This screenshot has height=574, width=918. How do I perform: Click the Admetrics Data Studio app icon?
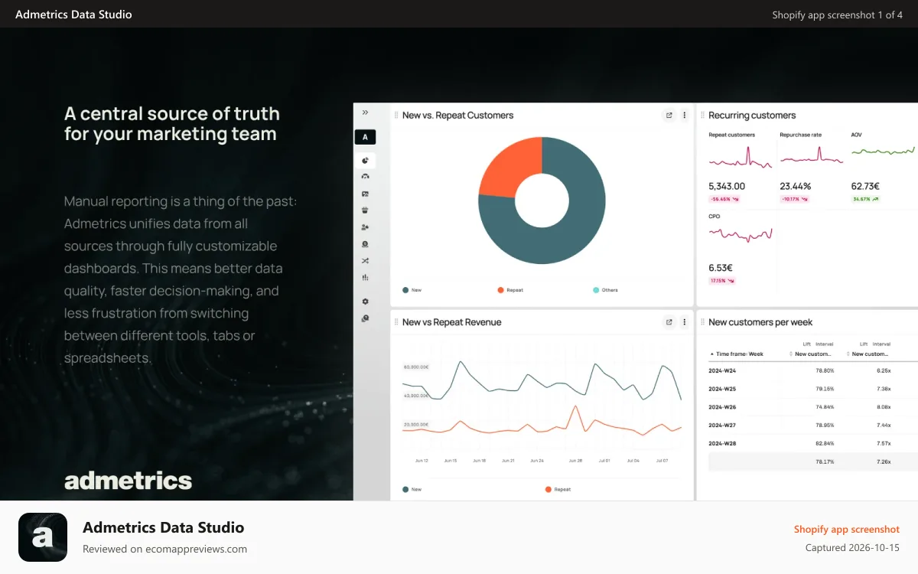[x=43, y=537]
